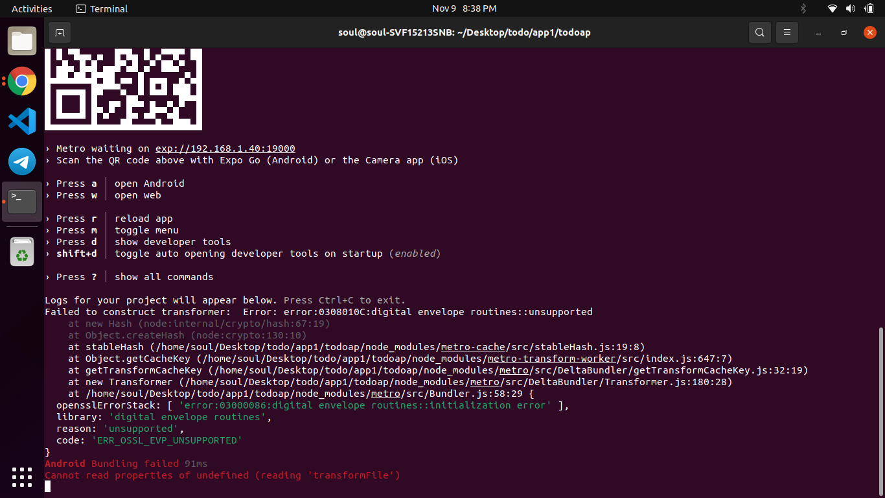This screenshot has width=885, height=498.
Task: Click the volume icon in the top bar
Action: click(x=850, y=8)
